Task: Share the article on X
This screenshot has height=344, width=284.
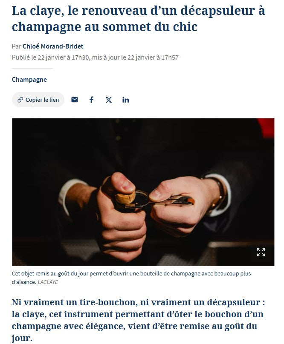Action: 108,100
